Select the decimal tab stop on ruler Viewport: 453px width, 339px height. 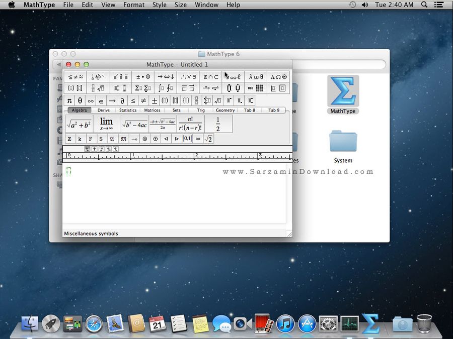tap(115, 149)
